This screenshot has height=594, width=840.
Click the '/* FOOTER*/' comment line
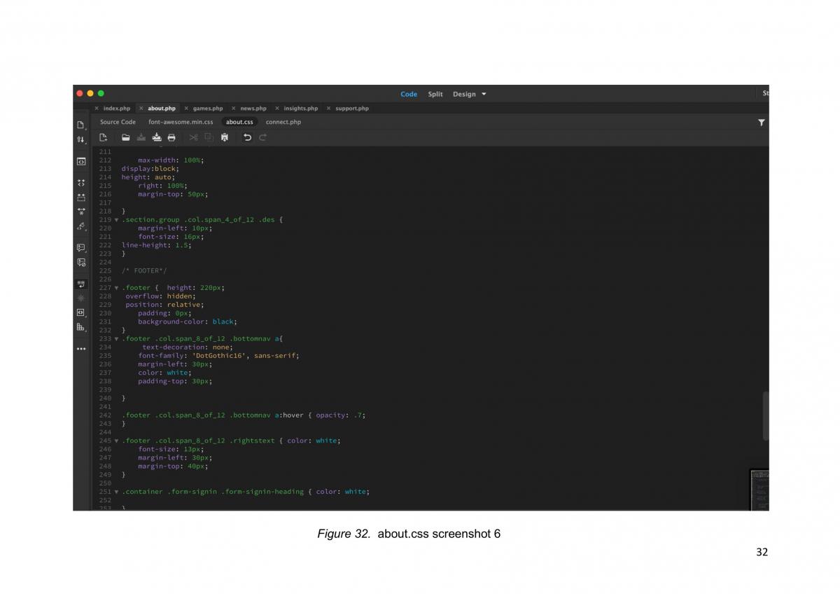click(x=144, y=271)
